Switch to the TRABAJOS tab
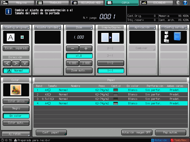190x142 pixels. tap(52, 3)
